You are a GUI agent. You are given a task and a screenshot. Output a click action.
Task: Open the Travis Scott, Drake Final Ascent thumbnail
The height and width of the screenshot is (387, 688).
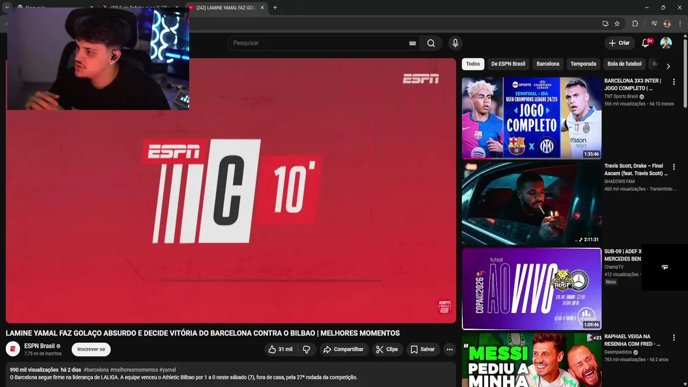coord(532,204)
